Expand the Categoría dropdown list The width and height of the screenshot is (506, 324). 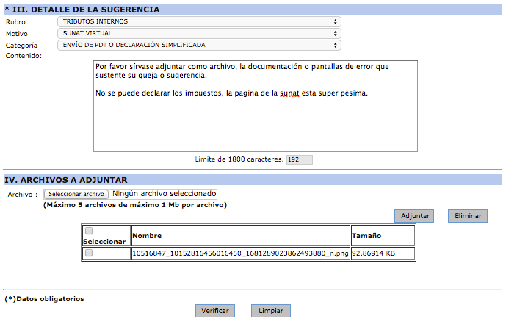click(x=199, y=45)
